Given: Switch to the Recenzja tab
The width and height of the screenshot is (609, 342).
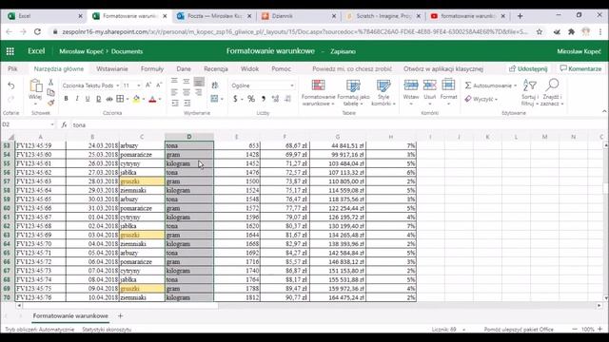Looking at the screenshot, I should tap(216, 68).
